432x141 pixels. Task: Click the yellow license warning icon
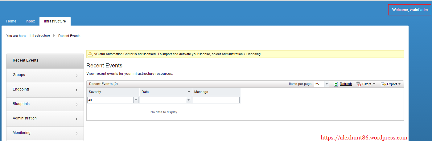pos(90,54)
